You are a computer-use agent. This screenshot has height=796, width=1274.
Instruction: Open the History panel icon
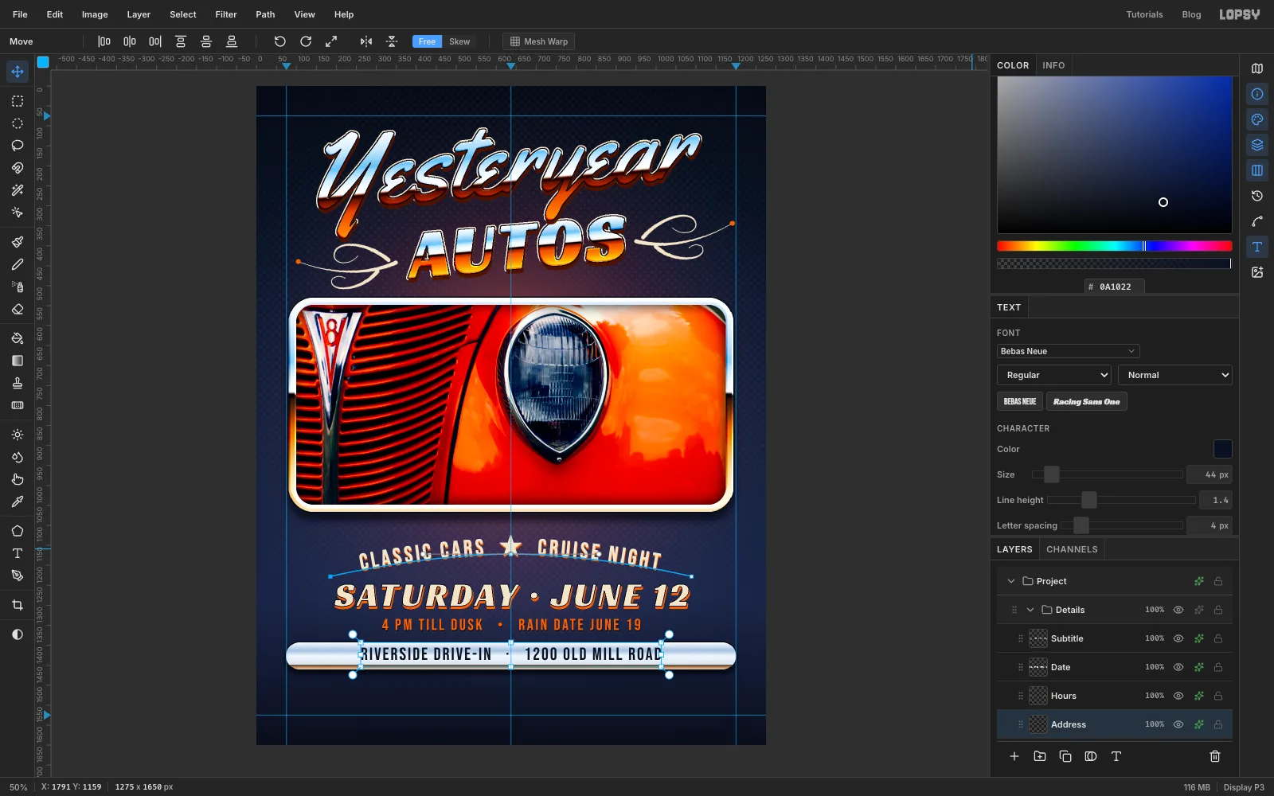point(1257,196)
